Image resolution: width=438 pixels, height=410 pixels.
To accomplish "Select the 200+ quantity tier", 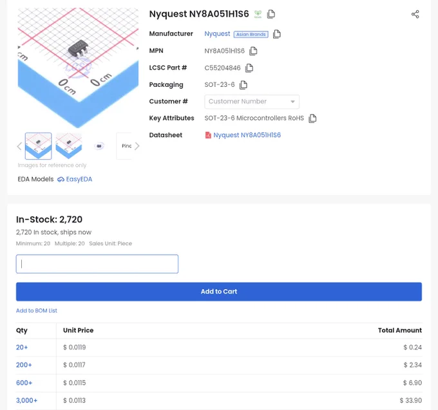I will pyautogui.click(x=24, y=365).
